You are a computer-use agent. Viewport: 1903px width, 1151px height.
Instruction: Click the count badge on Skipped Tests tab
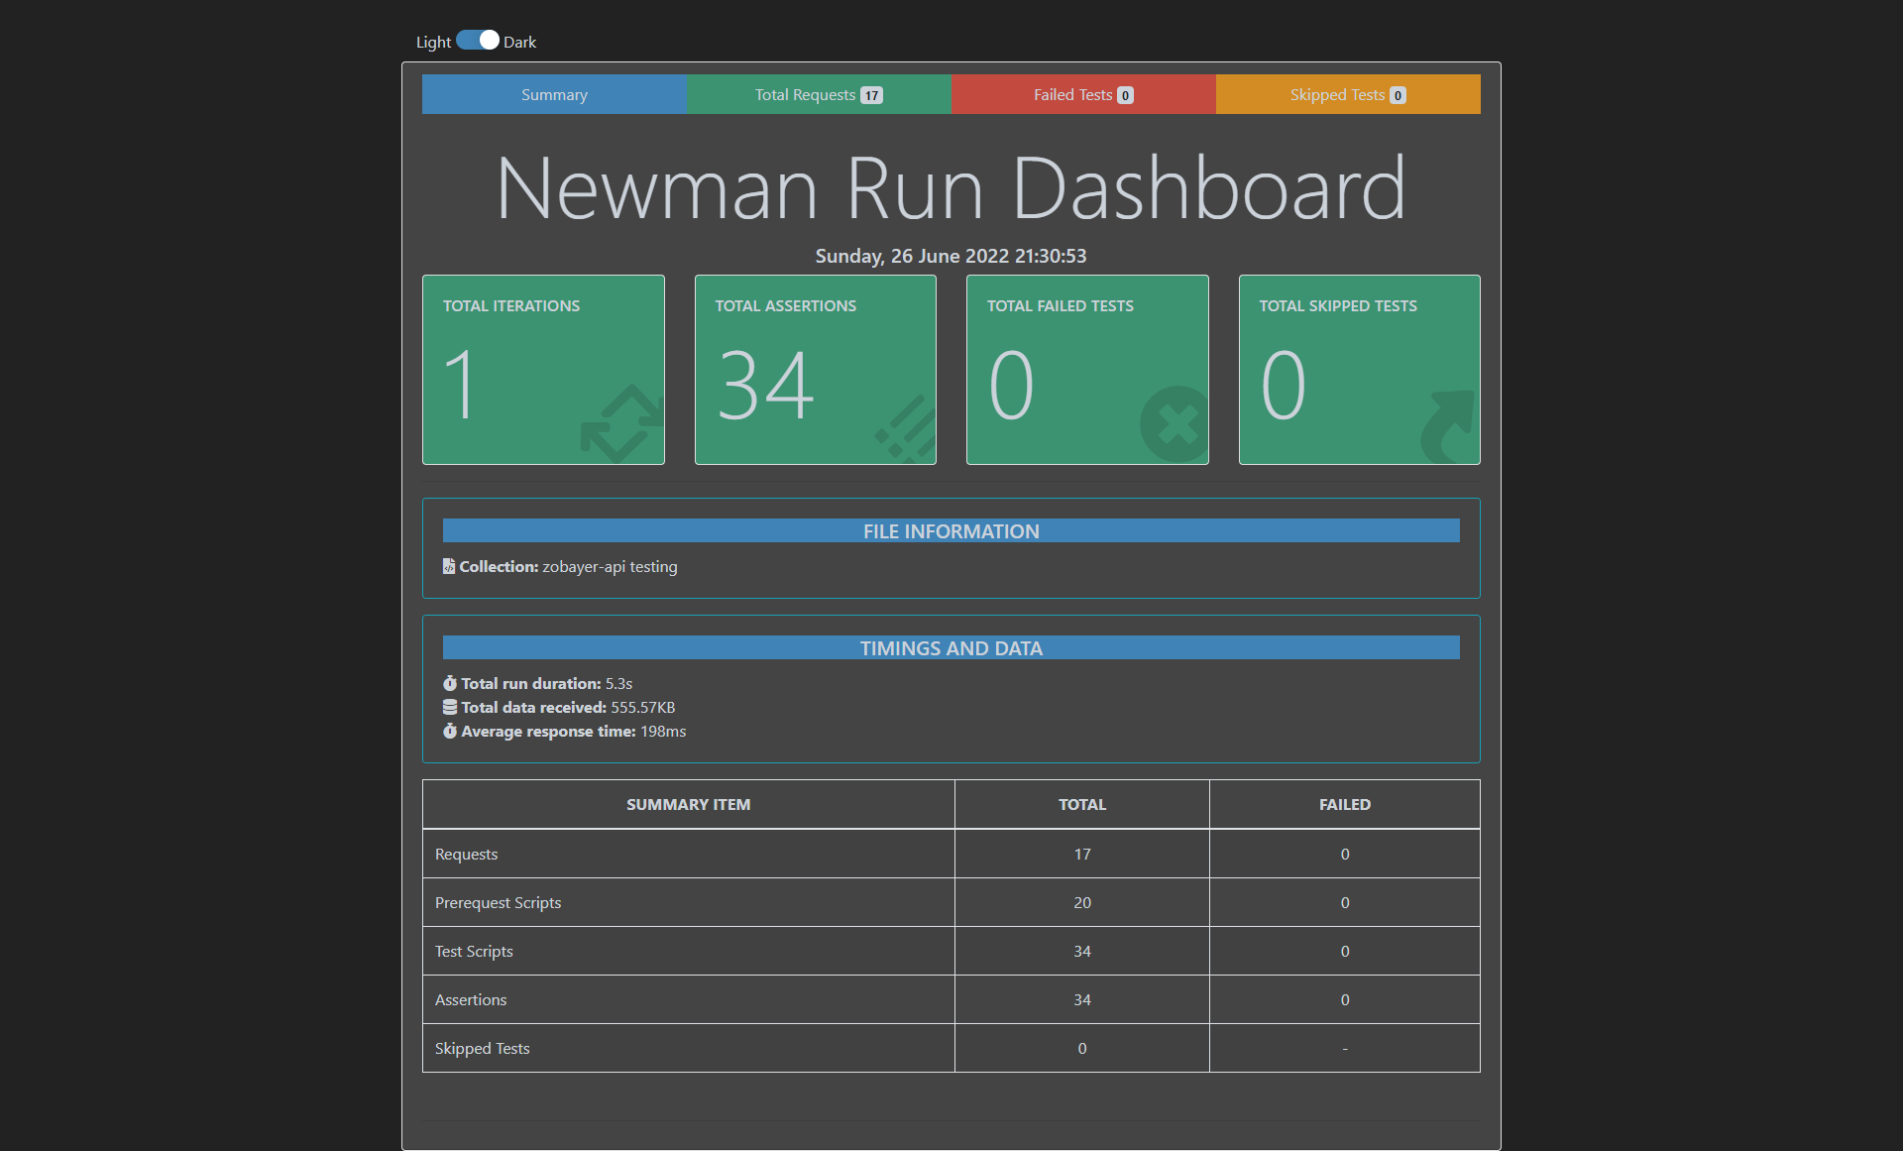[1398, 94]
